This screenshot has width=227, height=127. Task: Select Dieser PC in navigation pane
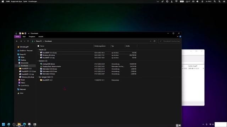(22, 54)
